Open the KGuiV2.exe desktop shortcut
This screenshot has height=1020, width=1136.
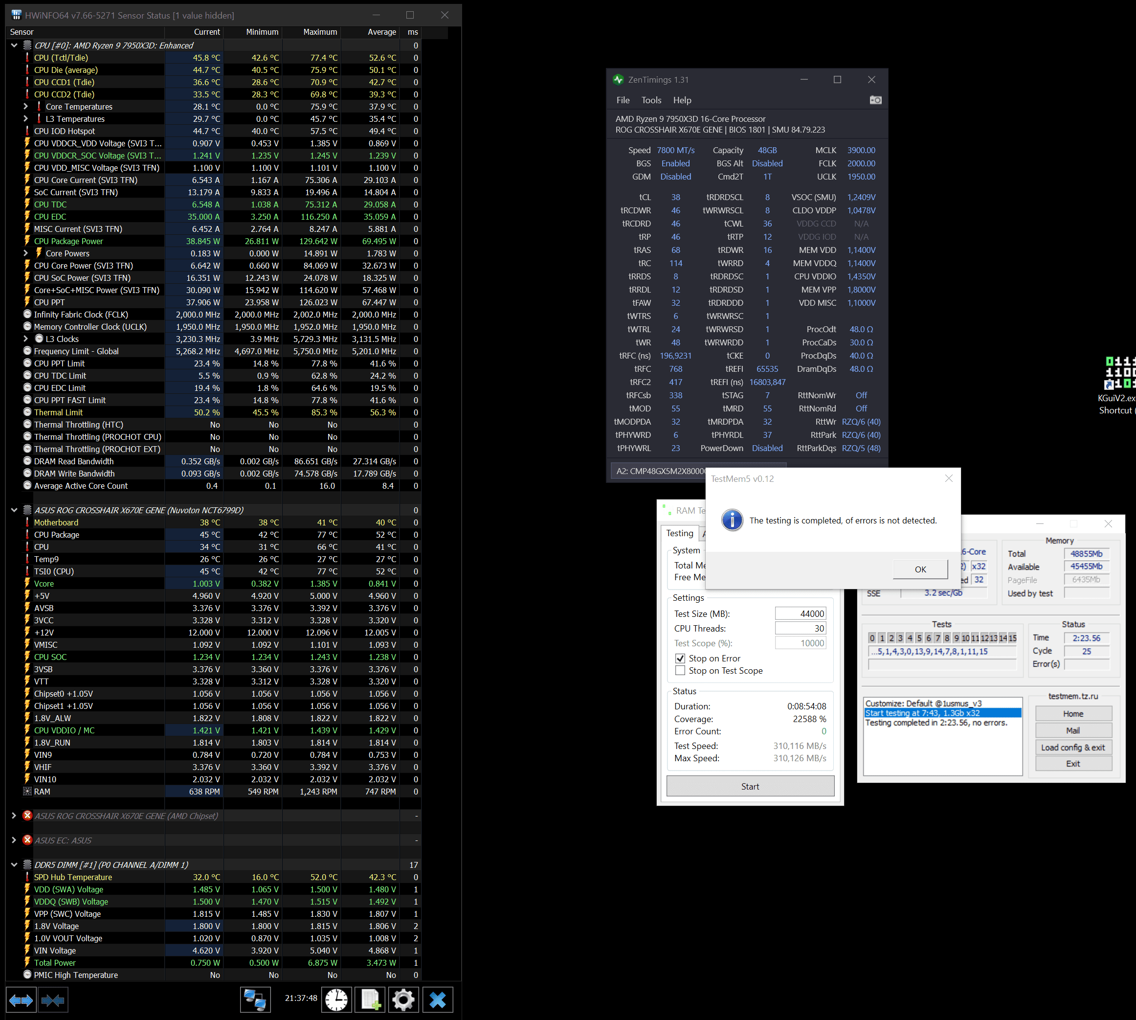point(1119,385)
